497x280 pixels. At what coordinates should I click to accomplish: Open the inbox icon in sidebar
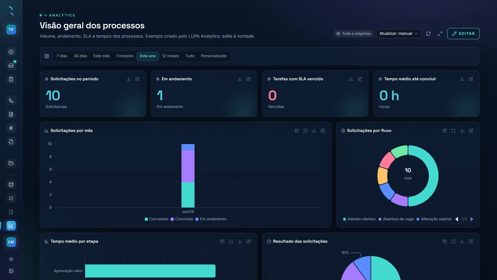pos(11,66)
